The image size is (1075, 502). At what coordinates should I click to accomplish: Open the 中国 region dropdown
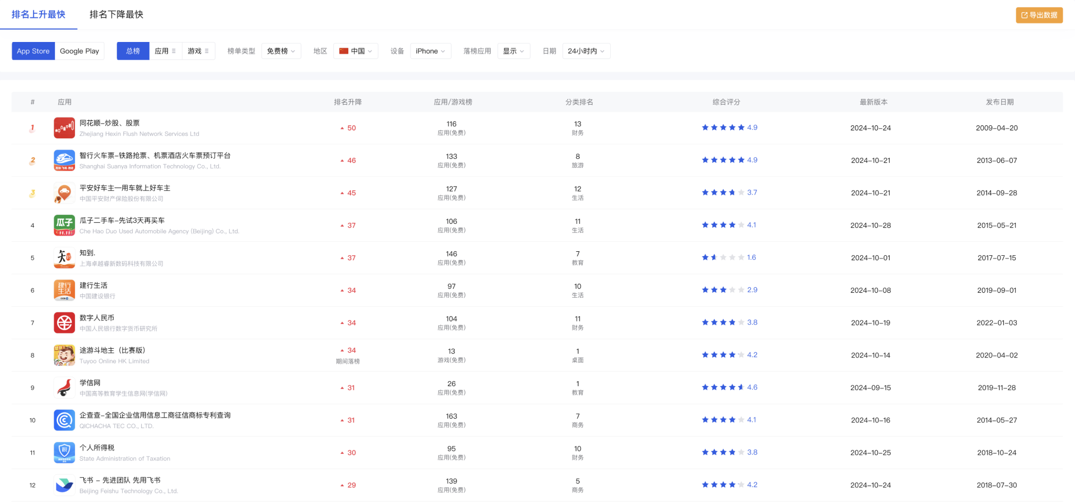click(x=356, y=51)
